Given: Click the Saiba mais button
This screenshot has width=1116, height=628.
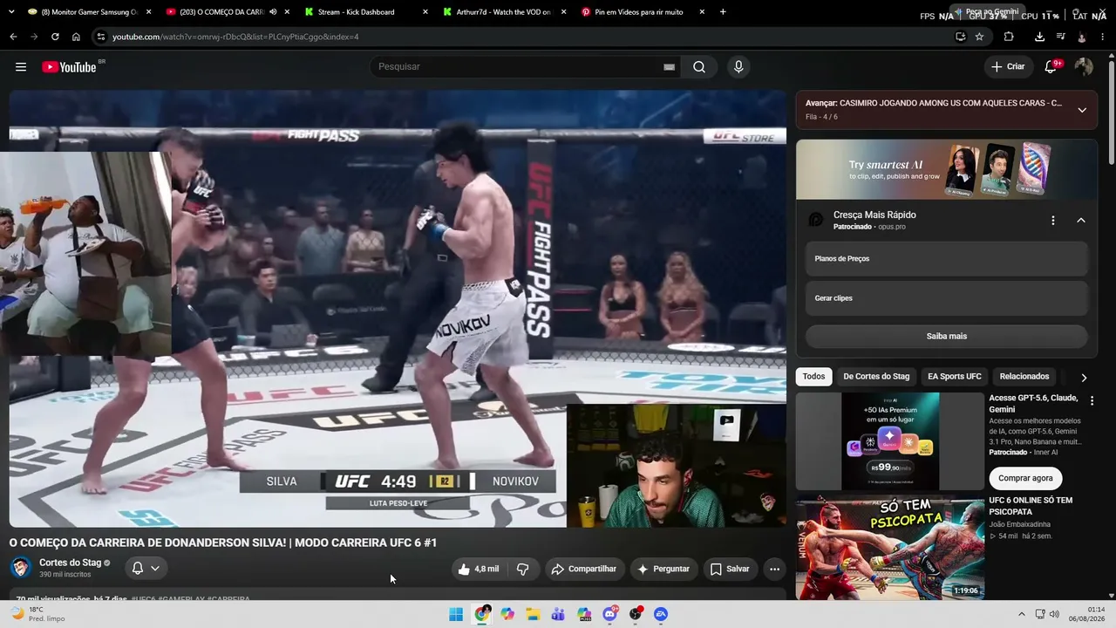Looking at the screenshot, I should click(x=946, y=336).
